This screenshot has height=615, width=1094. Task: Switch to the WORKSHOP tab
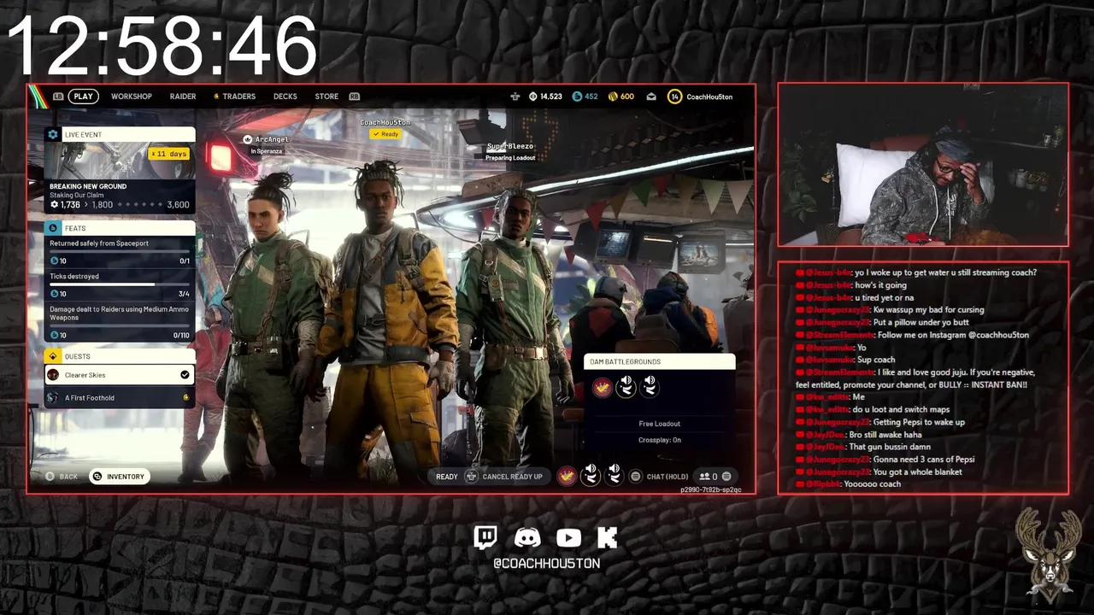131,97
